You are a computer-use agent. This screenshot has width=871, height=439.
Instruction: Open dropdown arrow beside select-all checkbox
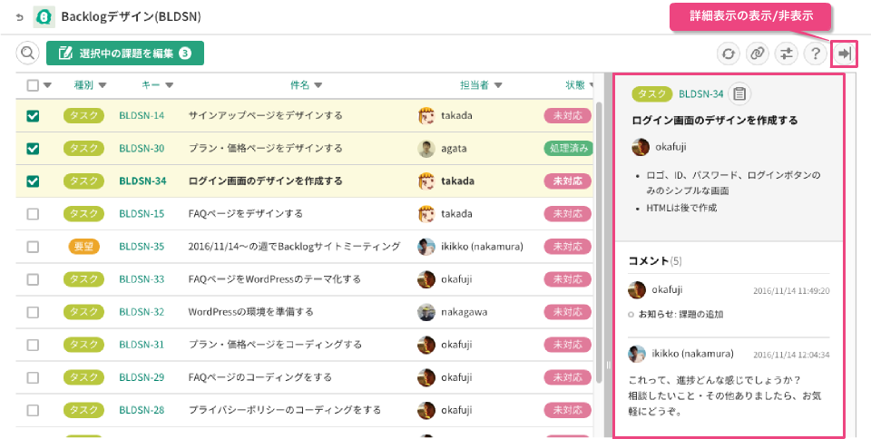click(x=47, y=85)
